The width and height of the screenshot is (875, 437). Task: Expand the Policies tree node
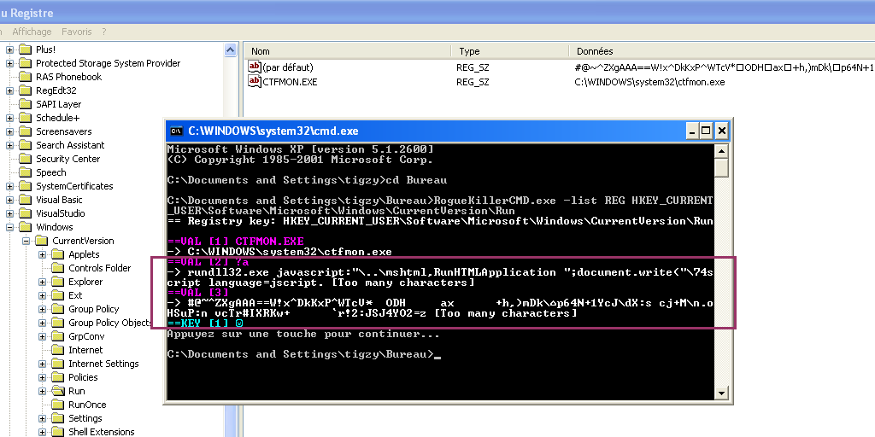pos(43,377)
